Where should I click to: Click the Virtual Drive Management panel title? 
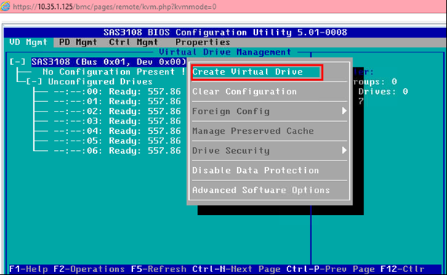click(x=225, y=52)
